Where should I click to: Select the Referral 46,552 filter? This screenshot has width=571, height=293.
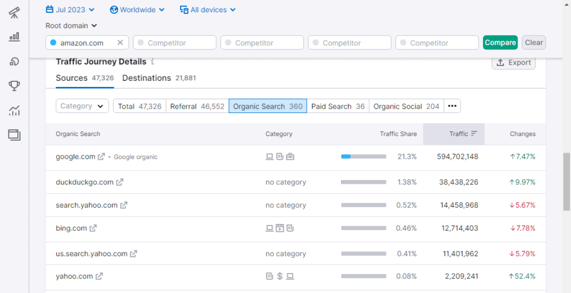point(197,106)
